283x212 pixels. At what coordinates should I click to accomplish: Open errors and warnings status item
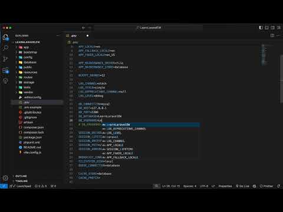(41, 186)
